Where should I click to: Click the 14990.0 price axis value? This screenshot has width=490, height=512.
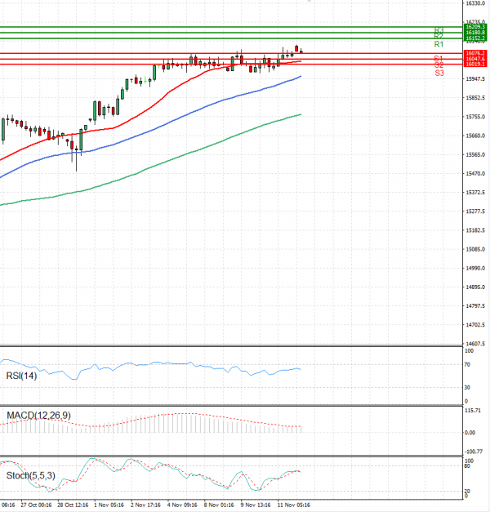tap(475, 269)
